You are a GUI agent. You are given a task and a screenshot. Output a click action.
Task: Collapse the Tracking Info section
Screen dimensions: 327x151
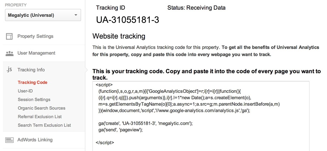tap(31, 70)
